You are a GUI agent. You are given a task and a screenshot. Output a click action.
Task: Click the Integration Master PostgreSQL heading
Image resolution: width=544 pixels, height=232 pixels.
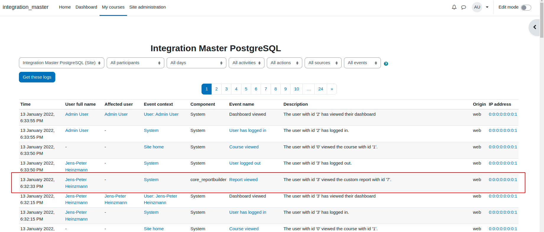(x=216, y=48)
